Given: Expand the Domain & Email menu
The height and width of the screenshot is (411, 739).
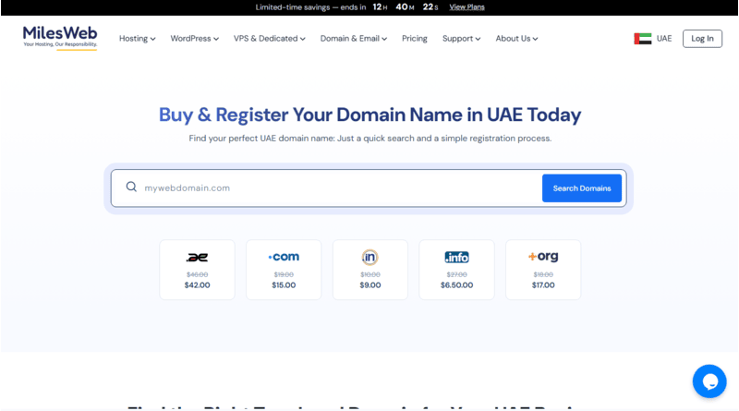Looking at the screenshot, I should 354,39.
